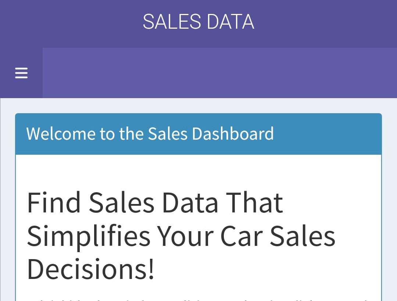Viewport: 397px width, 301px height.
Task: Click the heading line Find Sales Data That
Action: coord(155,203)
